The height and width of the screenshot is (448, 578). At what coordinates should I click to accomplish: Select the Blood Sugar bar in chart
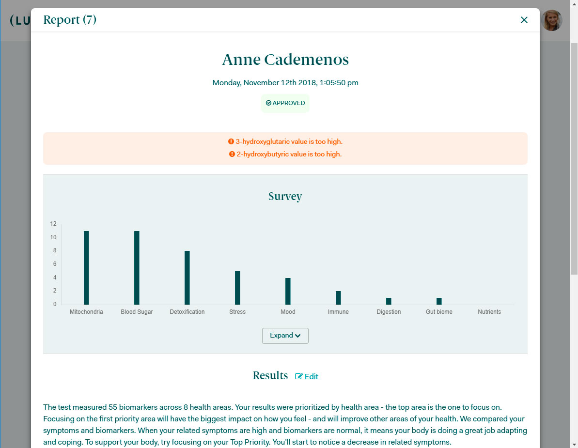point(137,268)
